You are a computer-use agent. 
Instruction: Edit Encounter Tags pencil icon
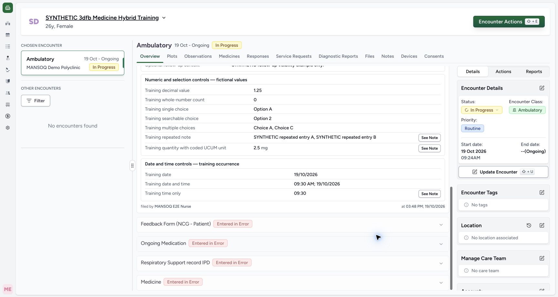click(x=542, y=193)
